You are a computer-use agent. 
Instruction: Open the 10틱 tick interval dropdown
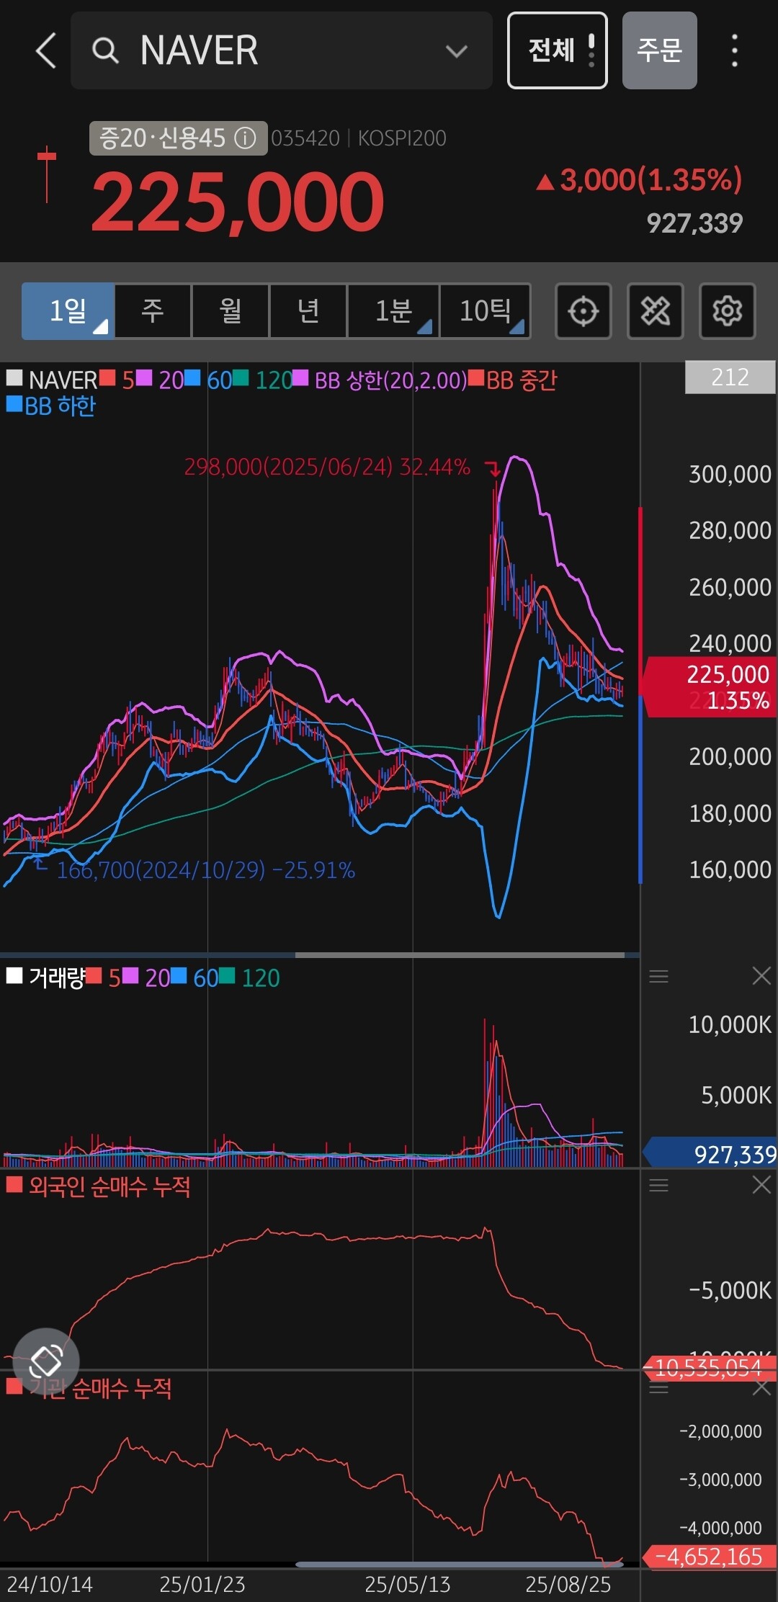click(486, 311)
